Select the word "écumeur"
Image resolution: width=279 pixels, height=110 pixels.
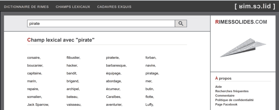click(x=113, y=89)
